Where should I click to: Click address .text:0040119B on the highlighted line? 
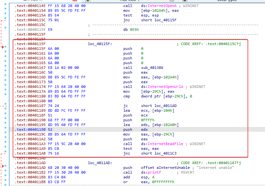30,130
